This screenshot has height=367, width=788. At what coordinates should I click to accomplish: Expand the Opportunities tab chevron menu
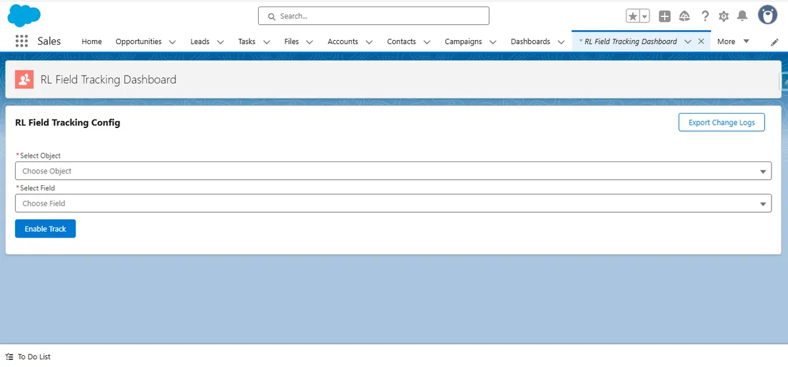[x=172, y=41]
